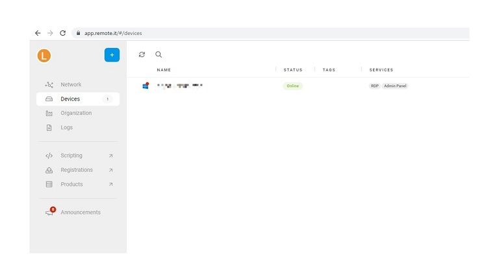Viewport: 499px width, 280px height.
Task: Click the NAME column header
Action: (164, 70)
